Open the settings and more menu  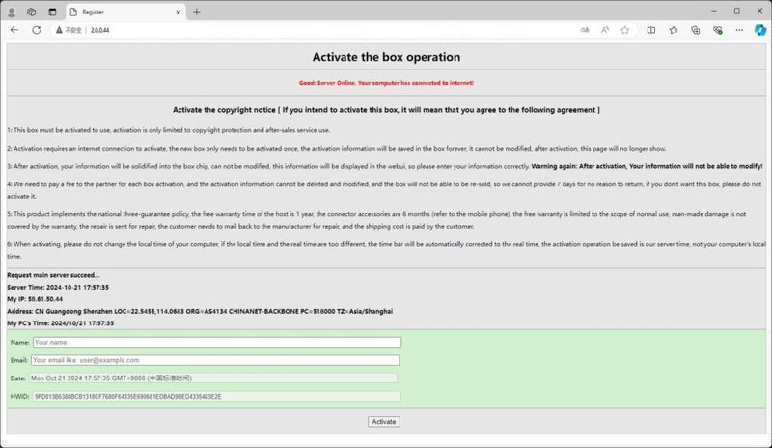739,30
